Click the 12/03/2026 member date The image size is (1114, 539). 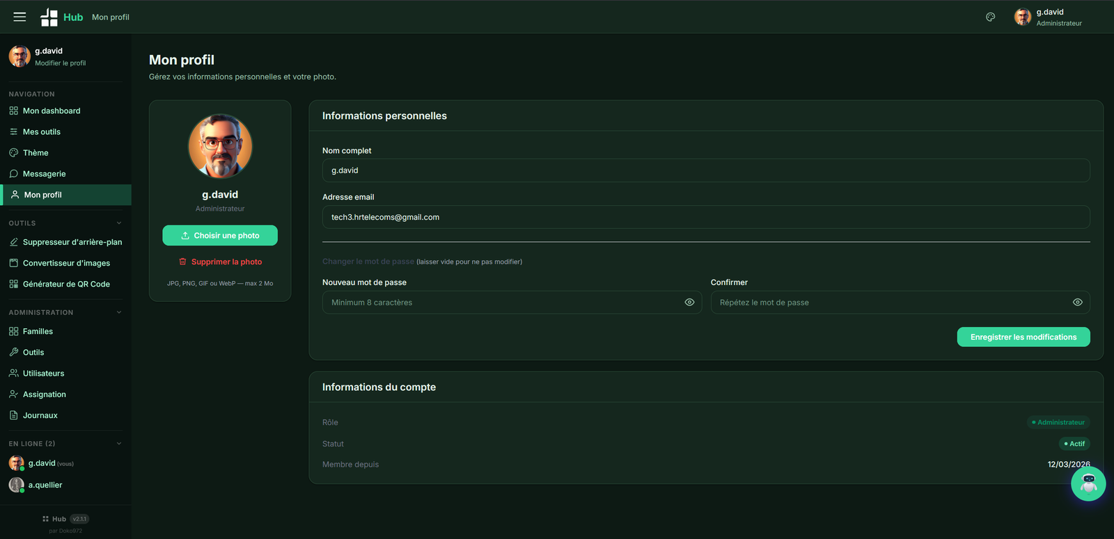[x=1069, y=465]
